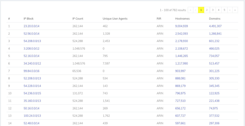The width and height of the screenshot is (245, 126).
Task: Open results page 2
Action: [207, 10]
